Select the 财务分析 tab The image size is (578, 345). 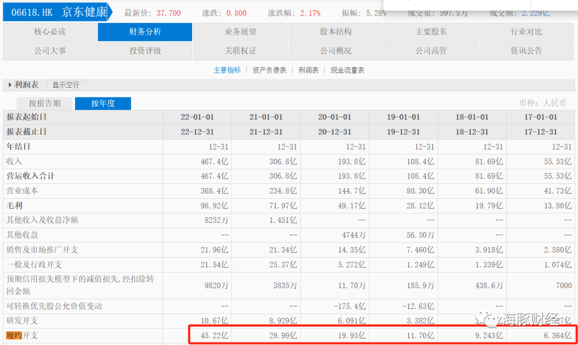[145, 32]
